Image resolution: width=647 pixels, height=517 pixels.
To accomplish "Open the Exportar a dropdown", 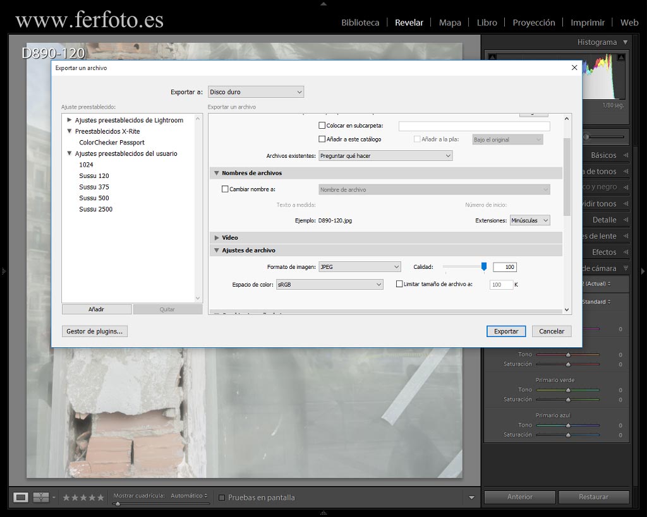I will pyautogui.click(x=256, y=92).
